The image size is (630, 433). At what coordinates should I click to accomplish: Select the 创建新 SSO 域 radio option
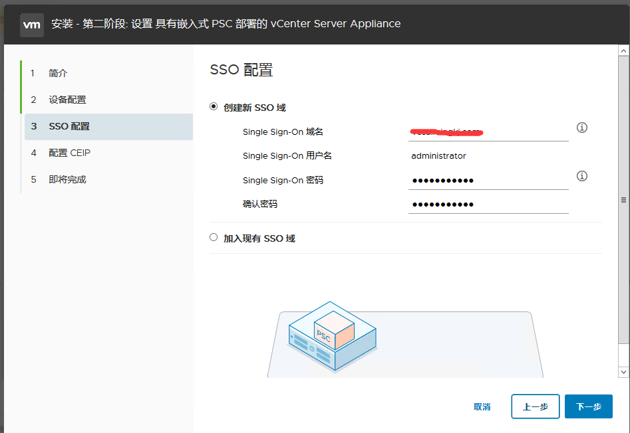(x=214, y=107)
